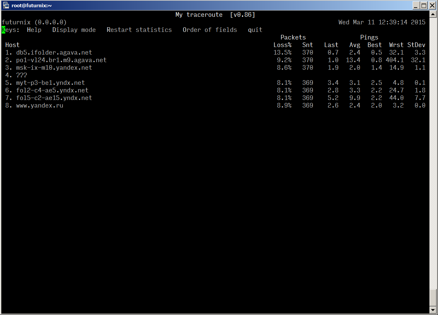Click the 7.7 StDev value
This screenshot has width=438, height=315.
[x=420, y=98]
